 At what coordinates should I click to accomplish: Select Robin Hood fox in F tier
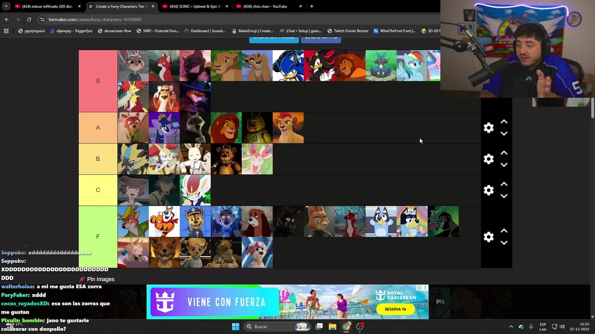(133, 221)
